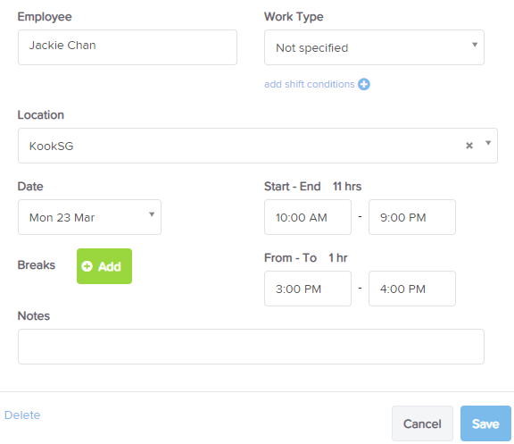Click the 10:00 AM start time field
The height and width of the screenshot is (444, 514).
[x=308, y=217]
